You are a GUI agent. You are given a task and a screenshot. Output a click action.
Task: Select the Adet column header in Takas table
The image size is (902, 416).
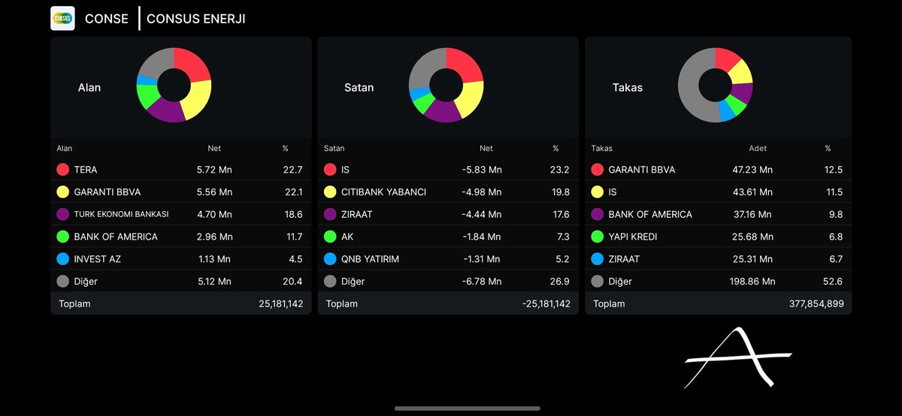[758, 149]
